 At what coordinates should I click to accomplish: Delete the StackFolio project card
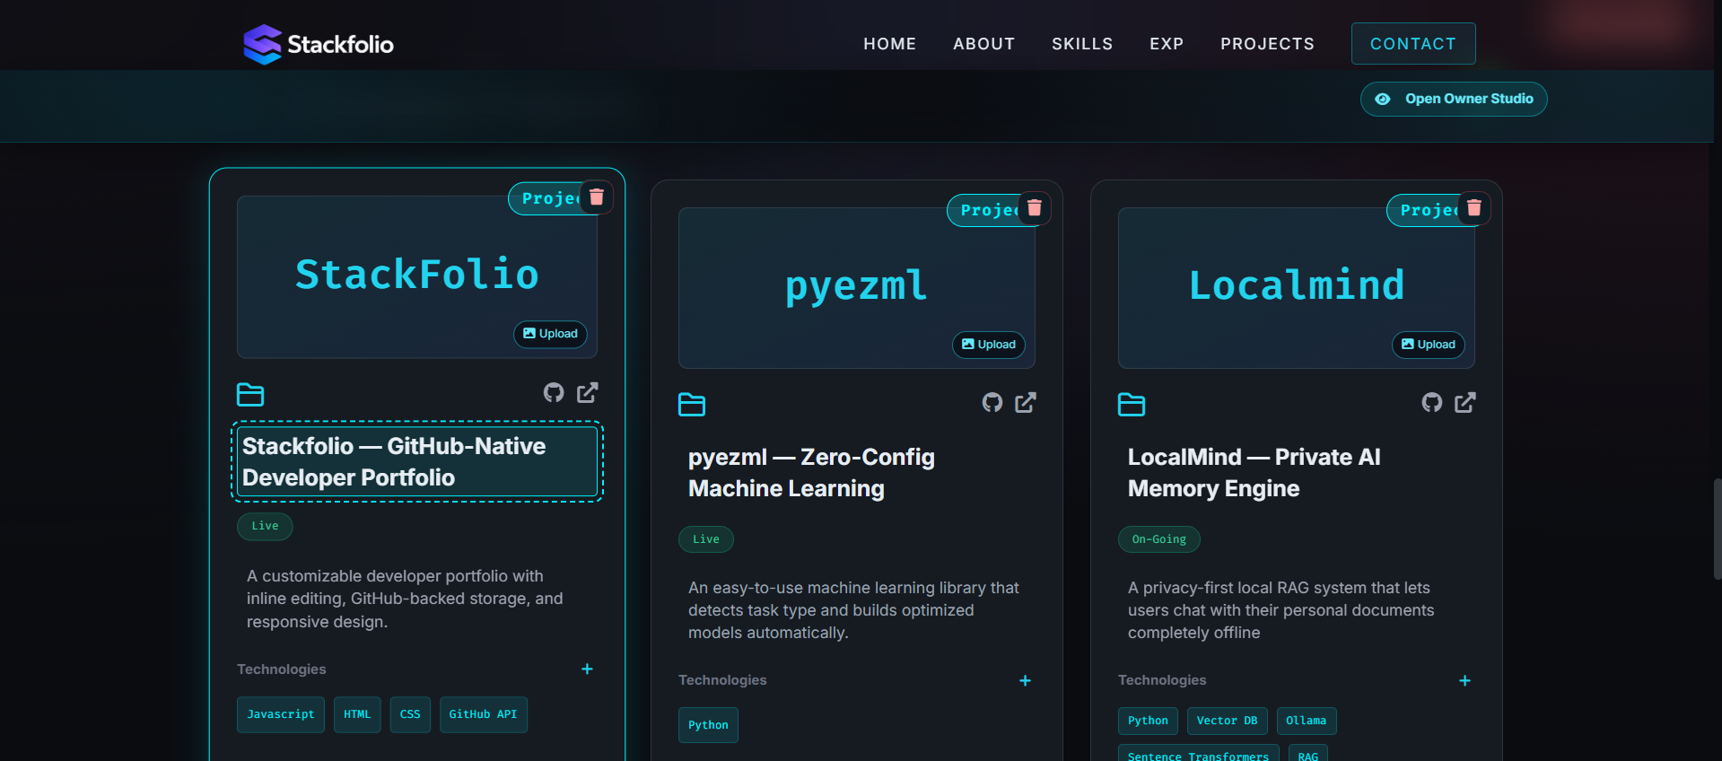click(x=597, y=197)
